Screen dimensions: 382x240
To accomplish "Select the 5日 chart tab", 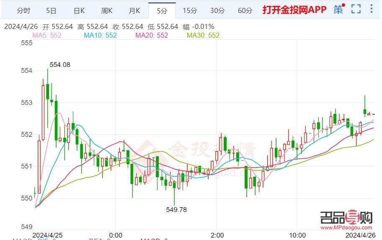I will [x=52, y=11].
